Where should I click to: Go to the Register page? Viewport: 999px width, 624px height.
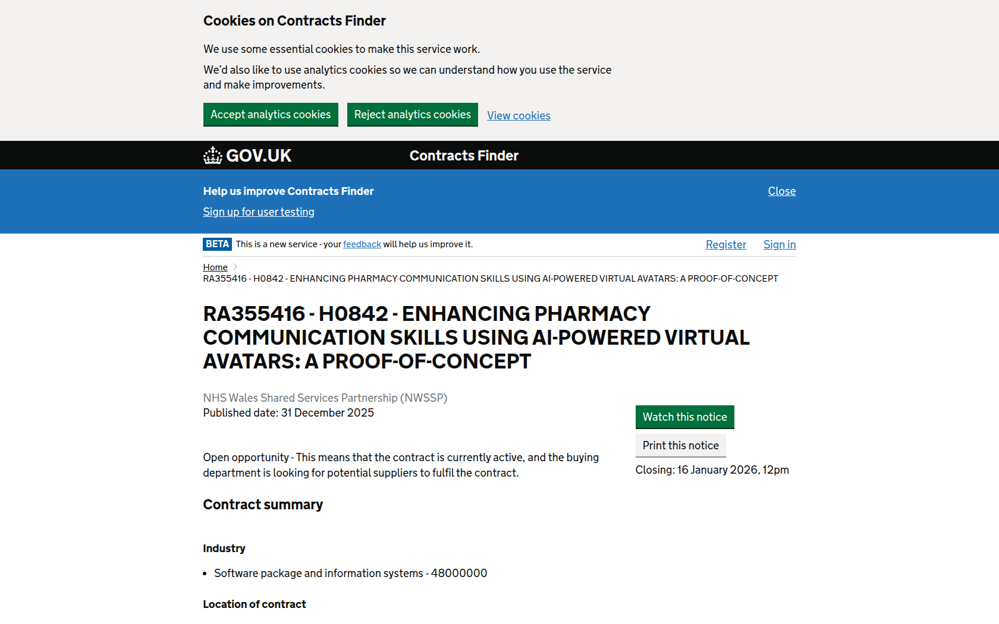point(725,245)
